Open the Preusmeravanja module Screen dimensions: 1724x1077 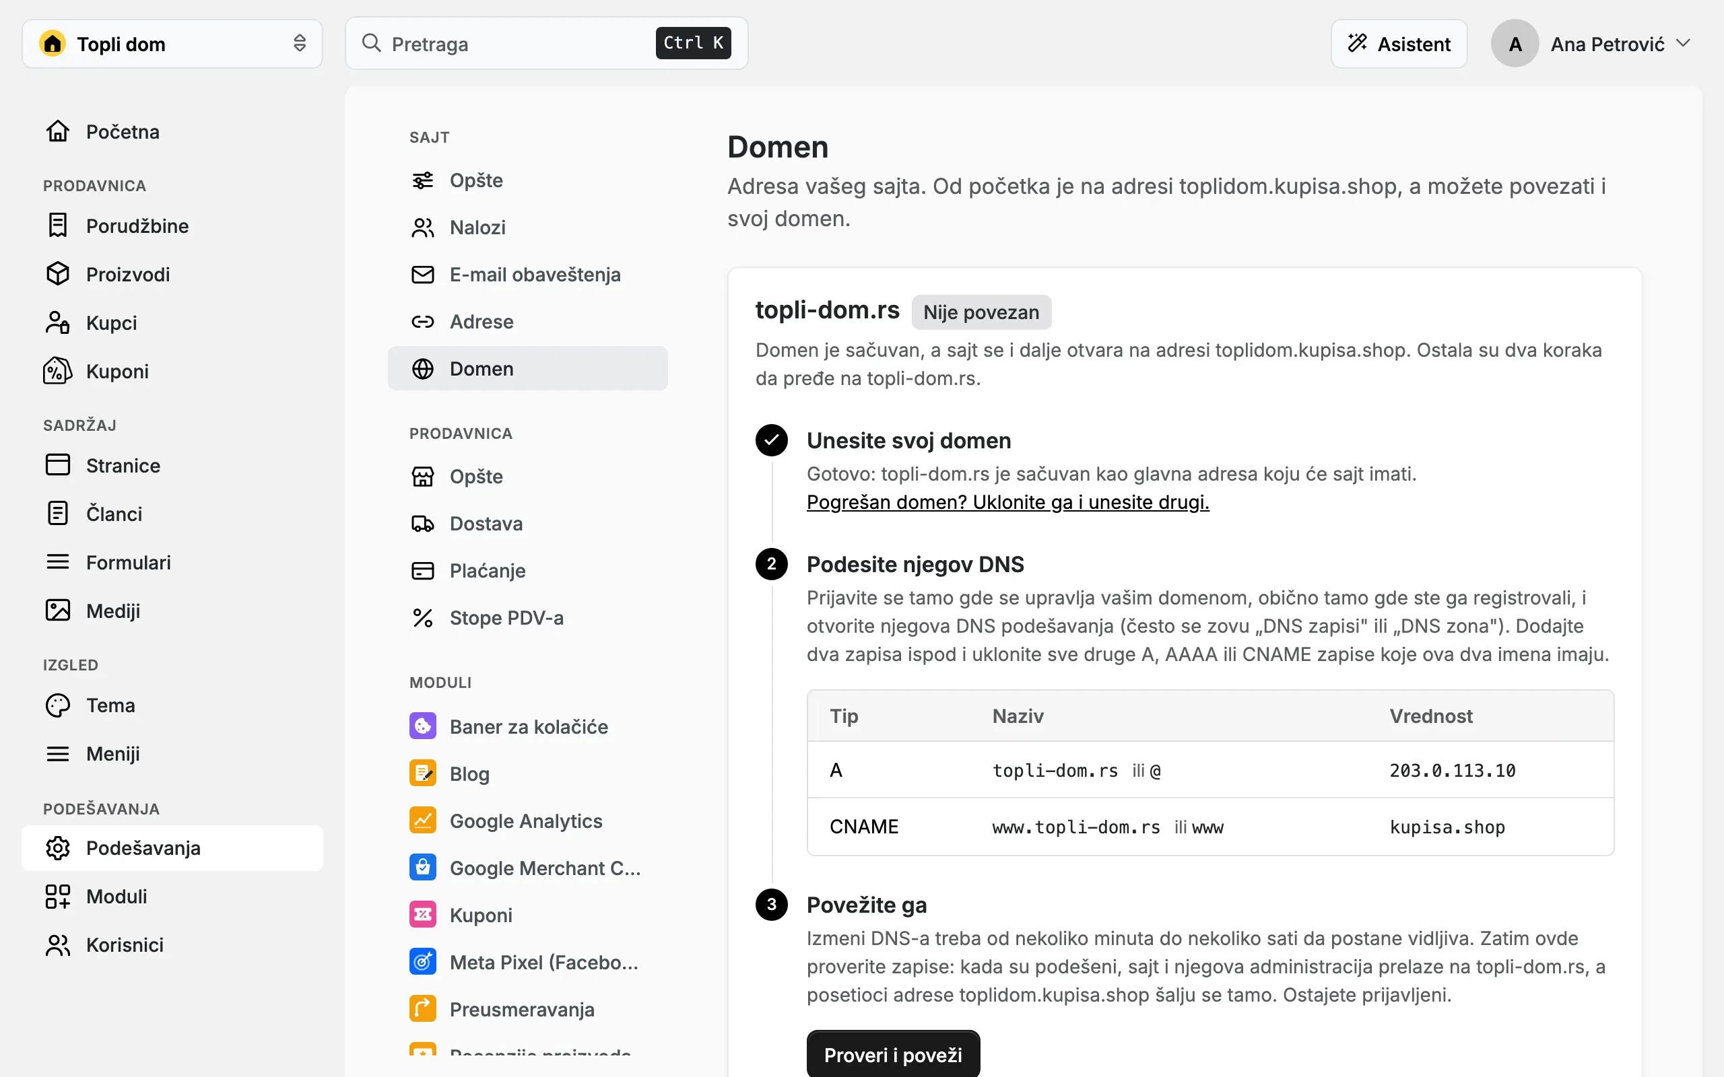click(528, 1008)
